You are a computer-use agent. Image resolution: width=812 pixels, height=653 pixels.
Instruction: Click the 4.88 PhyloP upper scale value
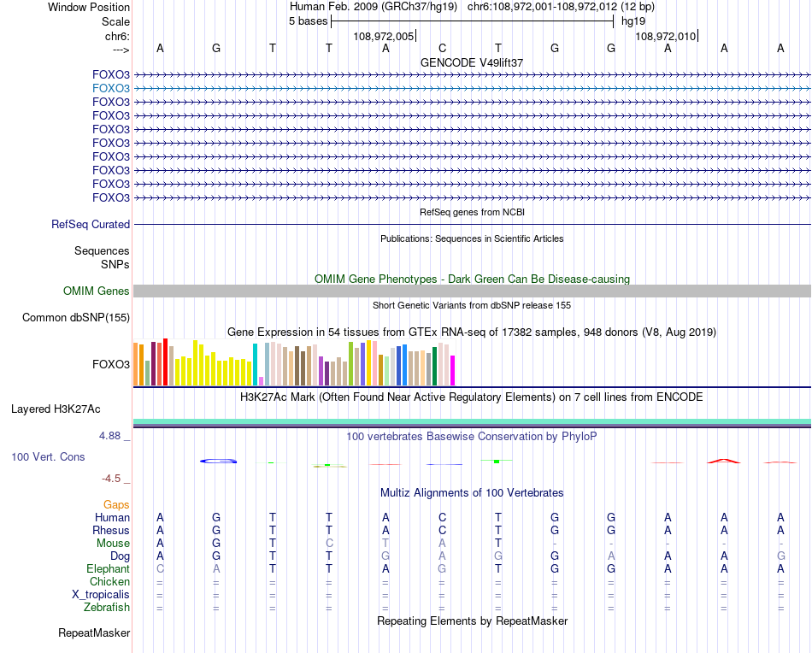(109, 436)
